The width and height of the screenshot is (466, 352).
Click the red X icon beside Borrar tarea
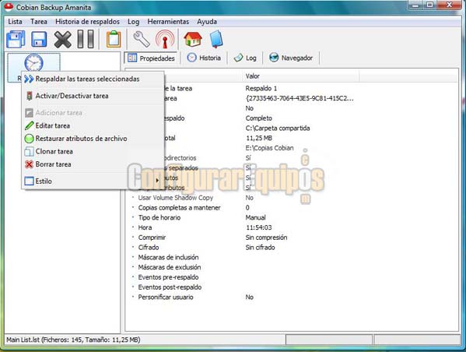pos(29,164)
